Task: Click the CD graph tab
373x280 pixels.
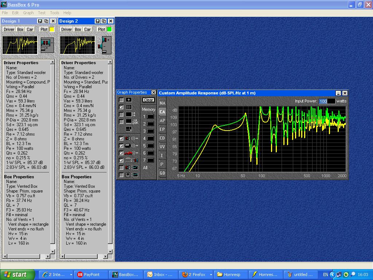Action: tap(162, 138)
